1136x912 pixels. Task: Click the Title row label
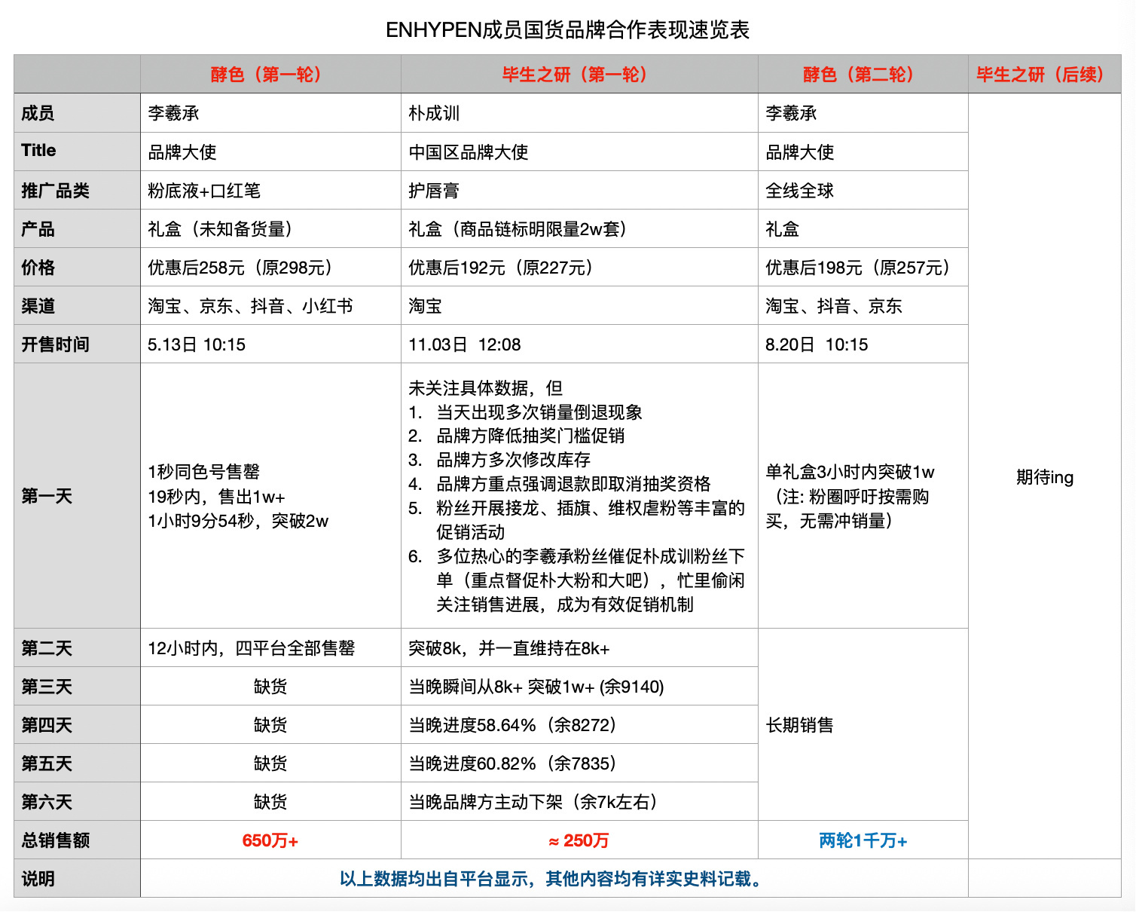pyautogui.click(x=34, y=151)
